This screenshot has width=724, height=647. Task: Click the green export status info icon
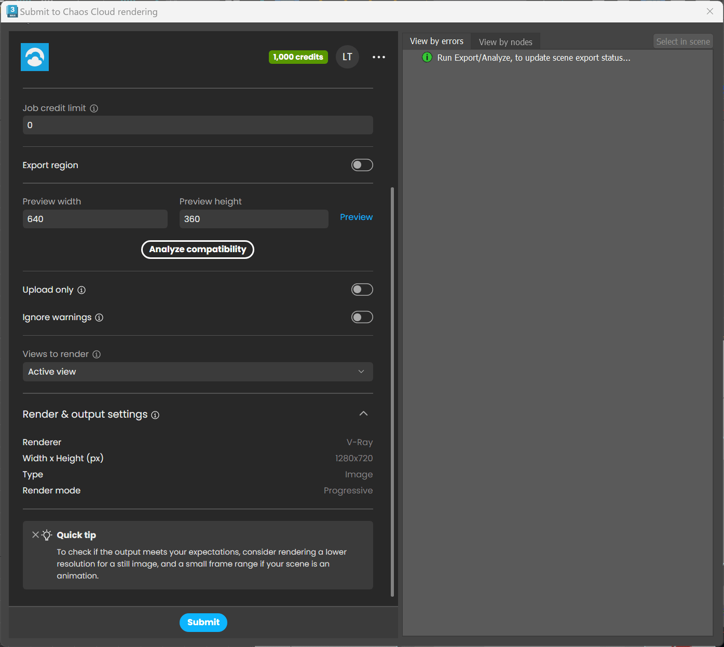pos(427,58)
